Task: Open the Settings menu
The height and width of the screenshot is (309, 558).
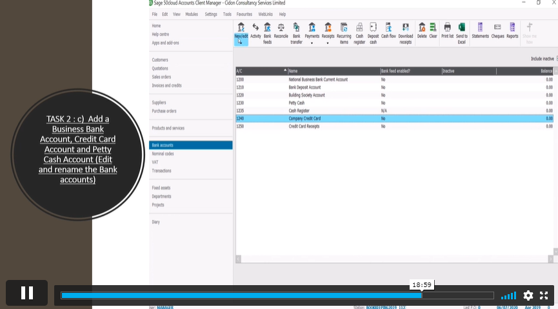Action: tap(211, 14)
